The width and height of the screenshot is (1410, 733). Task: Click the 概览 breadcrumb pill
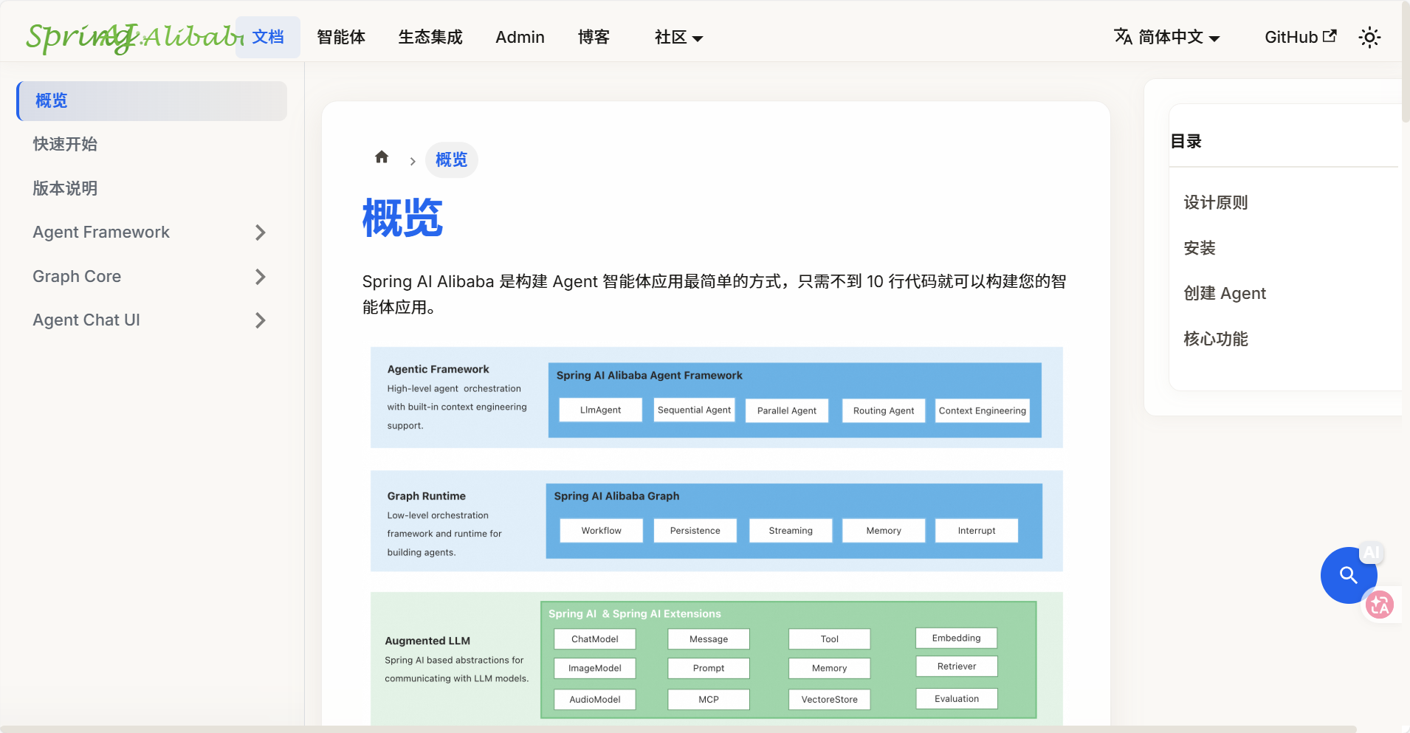click(x=452, y=159)
